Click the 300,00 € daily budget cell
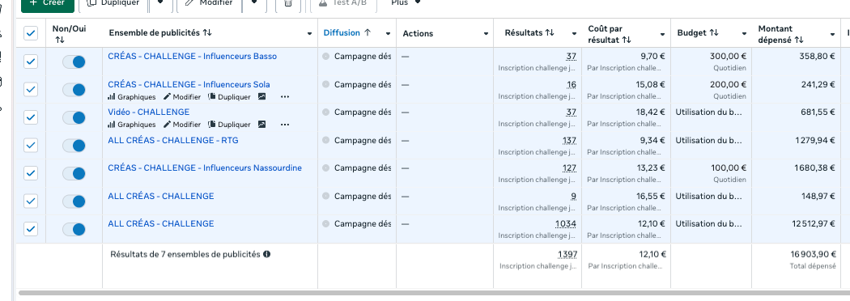850x301 pixels. [728, 56]
